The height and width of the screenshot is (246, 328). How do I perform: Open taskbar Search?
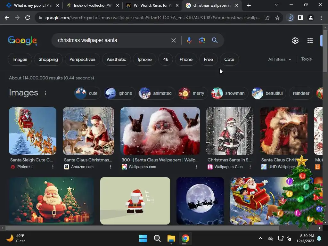point(157,238)
